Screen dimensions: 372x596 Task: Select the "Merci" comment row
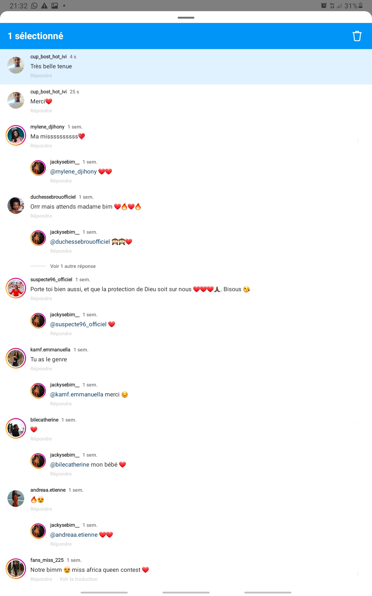pos(186,102)
